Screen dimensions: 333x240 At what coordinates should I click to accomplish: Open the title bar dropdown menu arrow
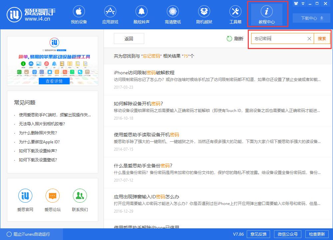pos(303,4)
